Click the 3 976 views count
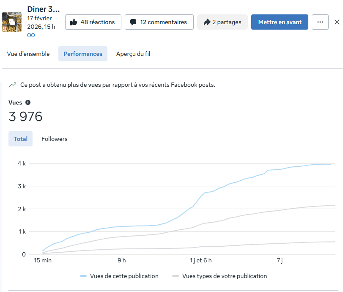343x292 pixels. [x=26, y=117]
